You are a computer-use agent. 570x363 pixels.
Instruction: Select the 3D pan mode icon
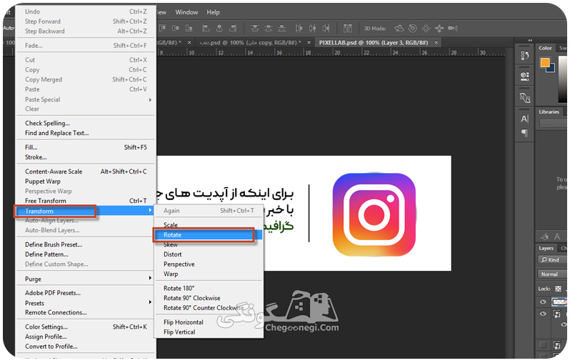(426, 28)
